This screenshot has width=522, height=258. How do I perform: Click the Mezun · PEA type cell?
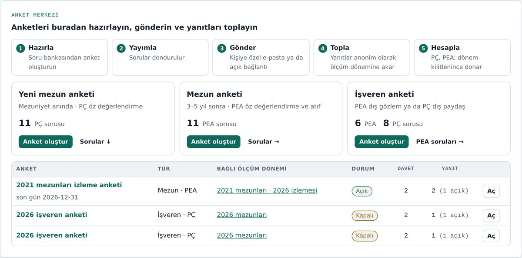tap(177, 190)
